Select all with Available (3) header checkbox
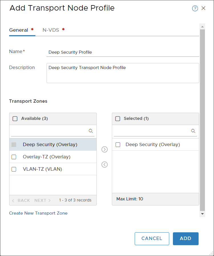The image size is (214, 256). [x=15, y=119]
